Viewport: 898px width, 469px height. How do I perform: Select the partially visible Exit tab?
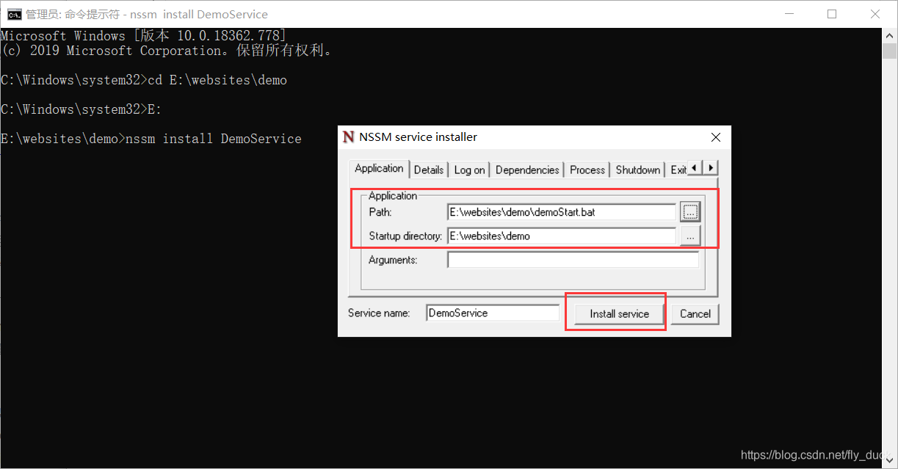(678, 170)
